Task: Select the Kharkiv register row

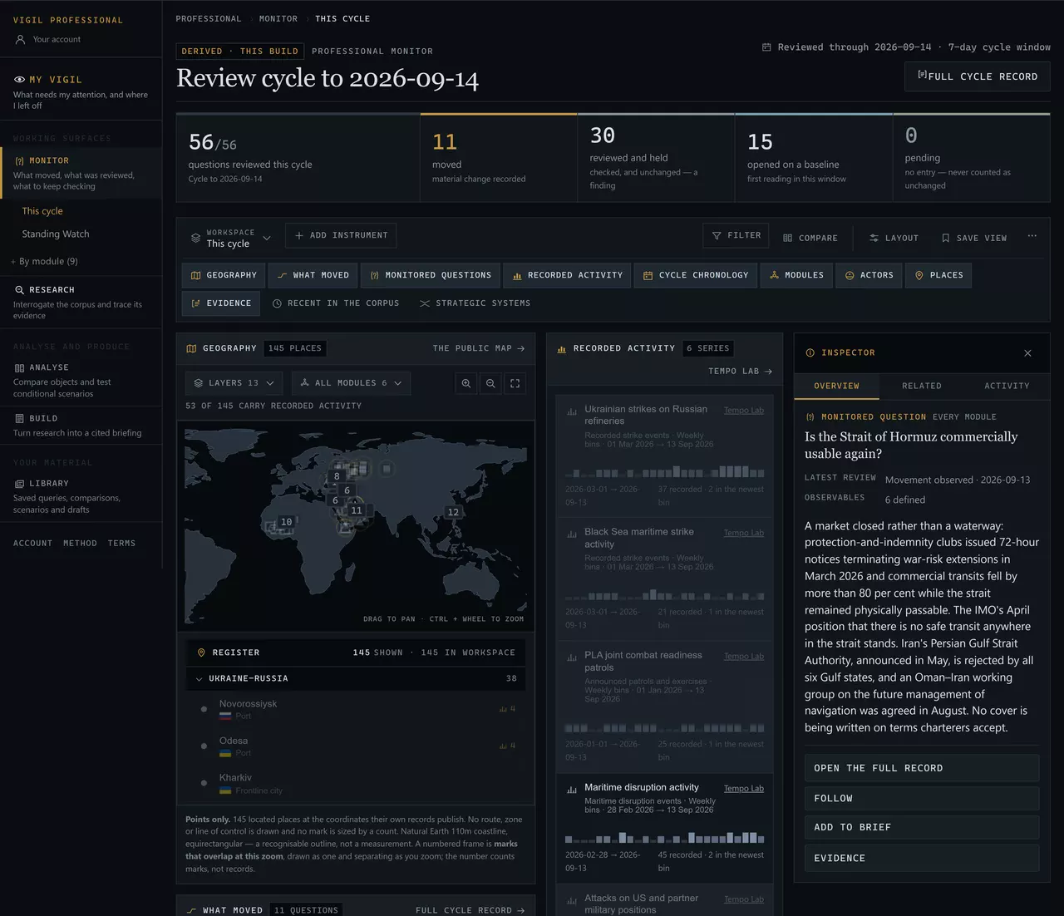Action: (356, 783)
